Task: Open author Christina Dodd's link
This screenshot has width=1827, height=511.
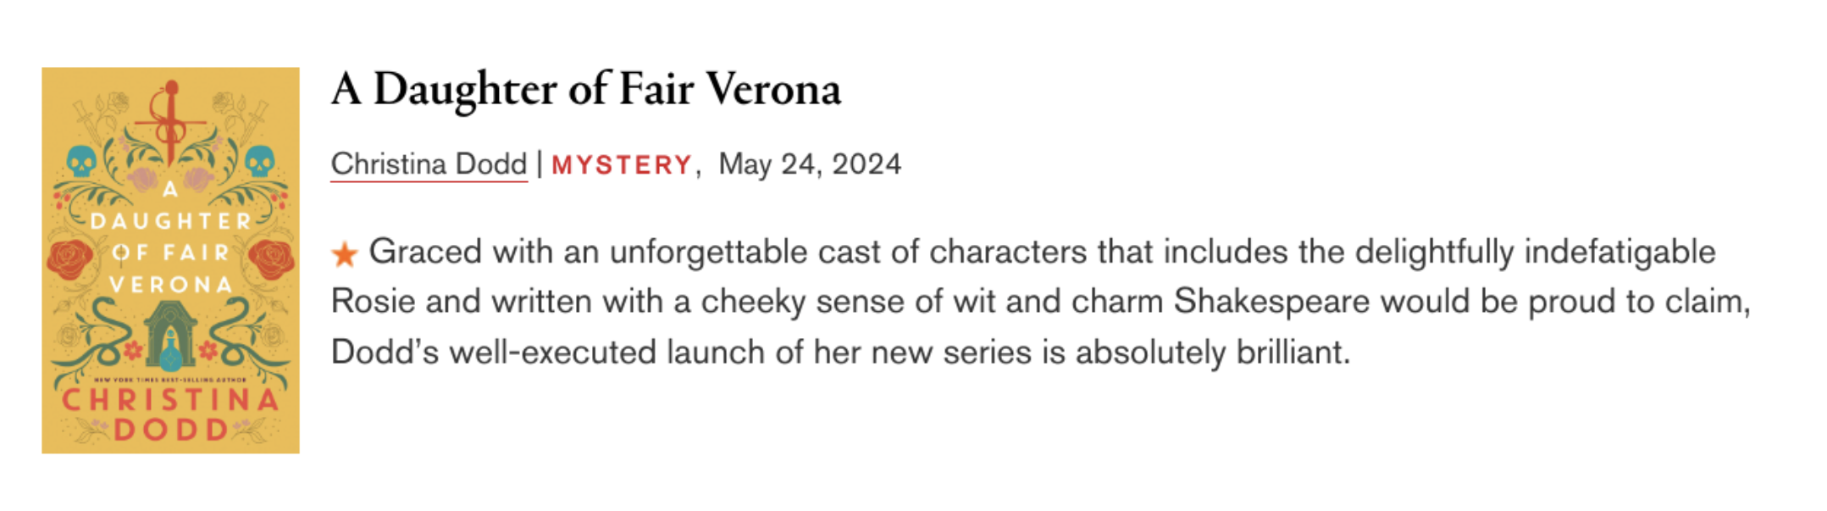Action: (x=429, y=164)
